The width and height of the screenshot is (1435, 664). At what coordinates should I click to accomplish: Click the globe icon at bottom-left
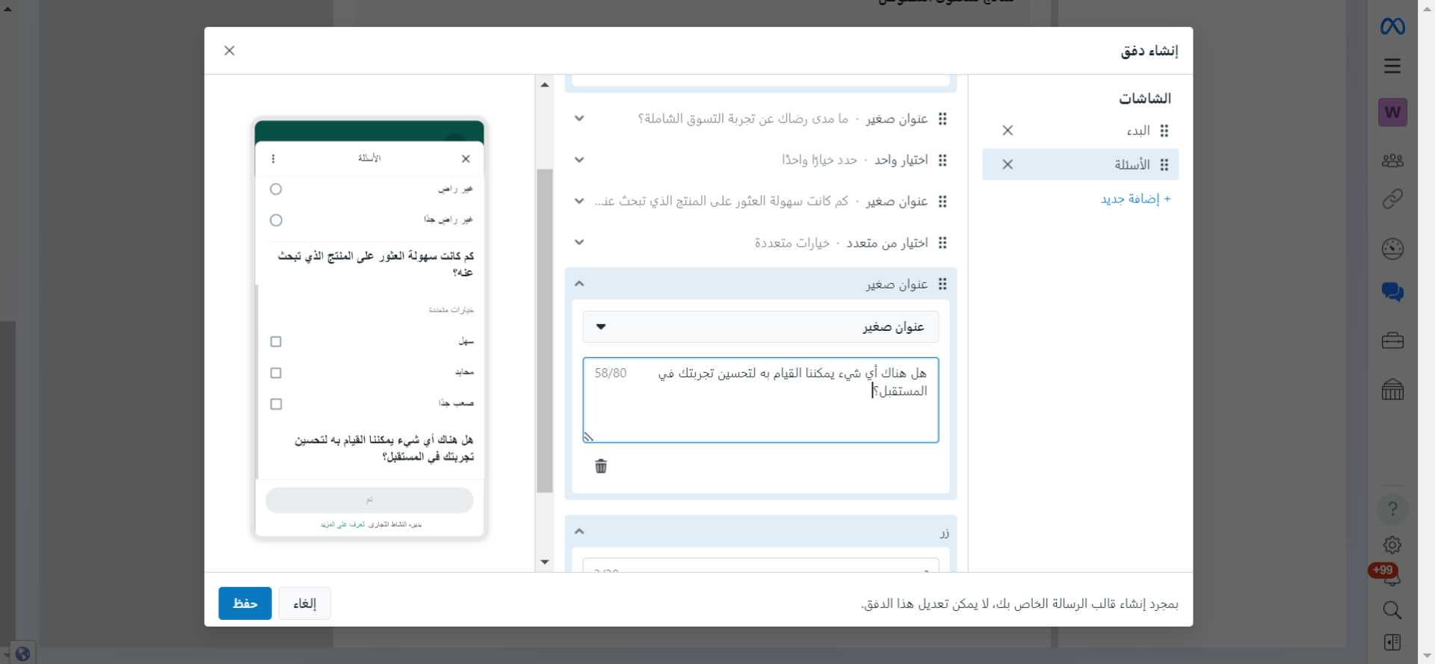22,654
